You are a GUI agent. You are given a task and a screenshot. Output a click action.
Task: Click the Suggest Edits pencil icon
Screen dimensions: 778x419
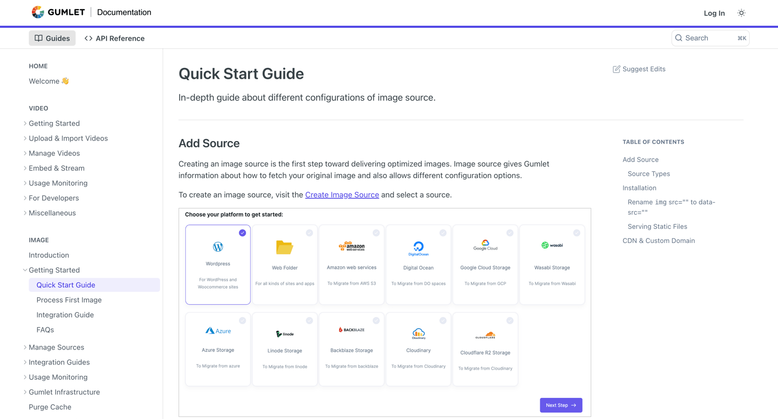(x=616, y=69)
